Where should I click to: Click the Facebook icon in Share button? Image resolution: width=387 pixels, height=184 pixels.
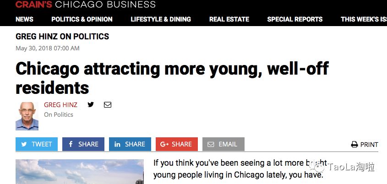71,144
